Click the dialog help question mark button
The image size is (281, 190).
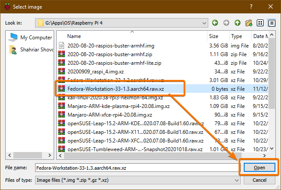[x=251, y=7]
